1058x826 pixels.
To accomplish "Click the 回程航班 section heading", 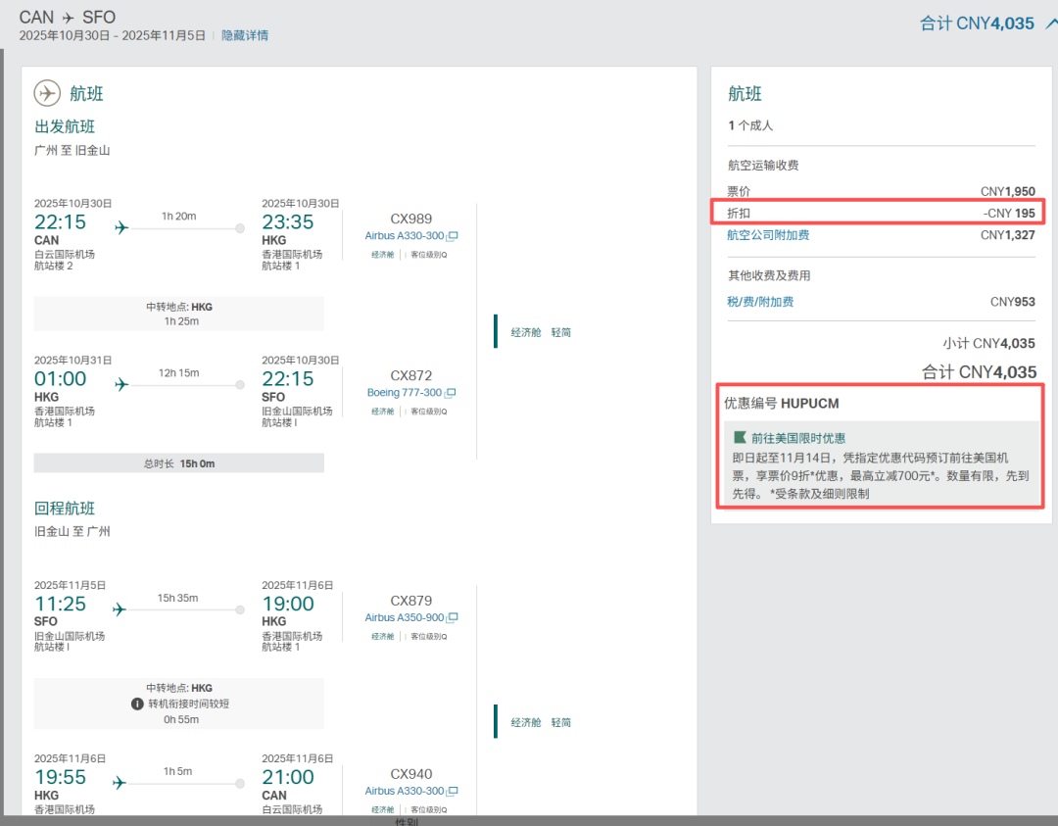I will (65, 509).
